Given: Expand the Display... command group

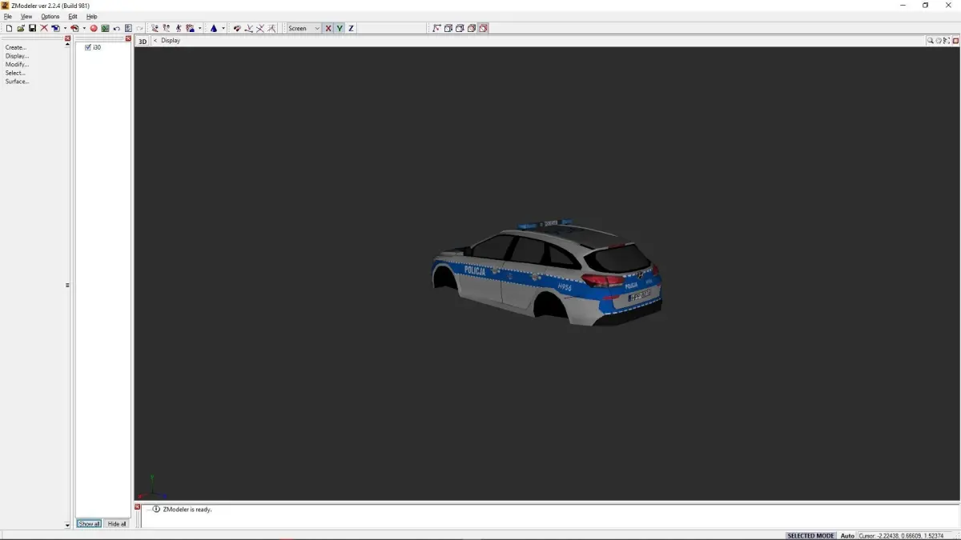Looking at the screenshot, I should (17, 56).
